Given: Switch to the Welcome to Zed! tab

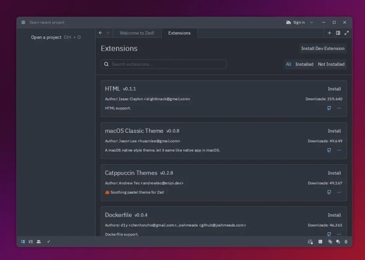Looking at the screenshot, I should [137, 33].
